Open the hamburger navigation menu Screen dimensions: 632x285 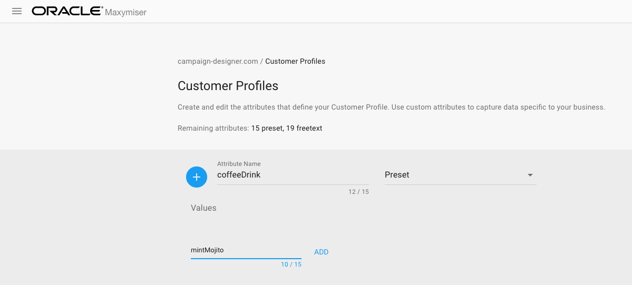pos(17,11)
